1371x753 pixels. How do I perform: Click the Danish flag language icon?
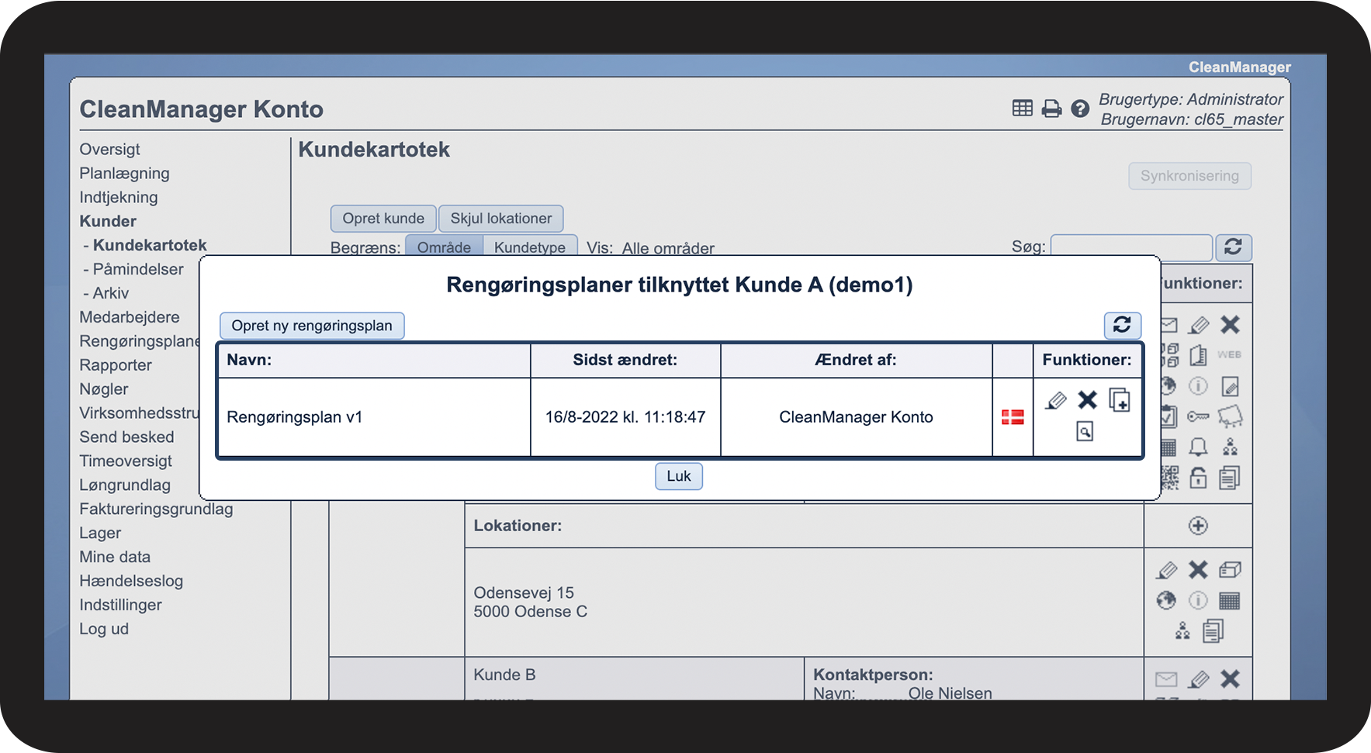point(1013,417)
